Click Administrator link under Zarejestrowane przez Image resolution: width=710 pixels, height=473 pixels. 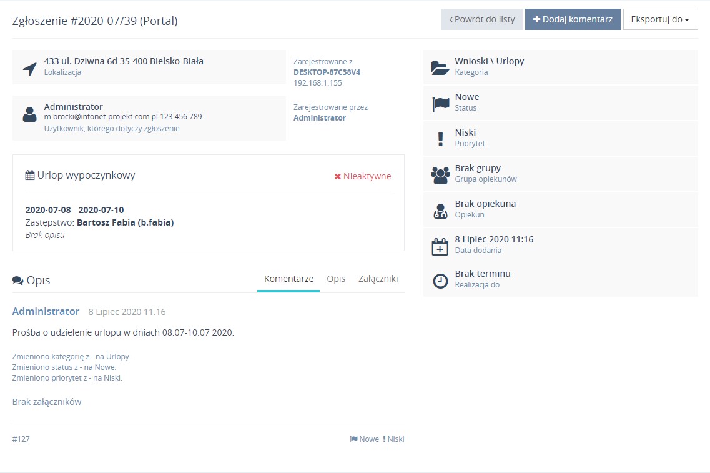click(x=319, y=117)
